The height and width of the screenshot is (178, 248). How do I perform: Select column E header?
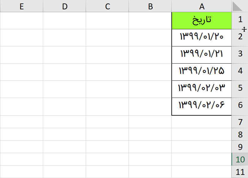[22, 6]
